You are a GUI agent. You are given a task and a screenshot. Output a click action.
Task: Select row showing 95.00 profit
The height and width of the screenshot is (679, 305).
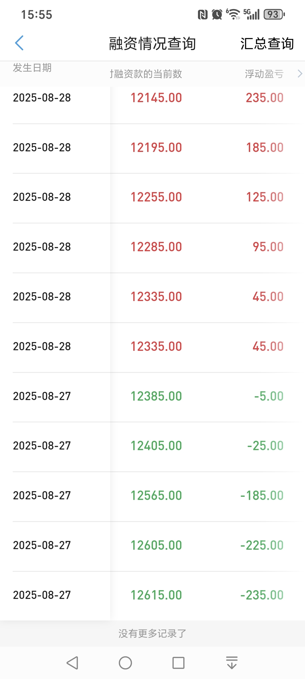pos(152,247)
